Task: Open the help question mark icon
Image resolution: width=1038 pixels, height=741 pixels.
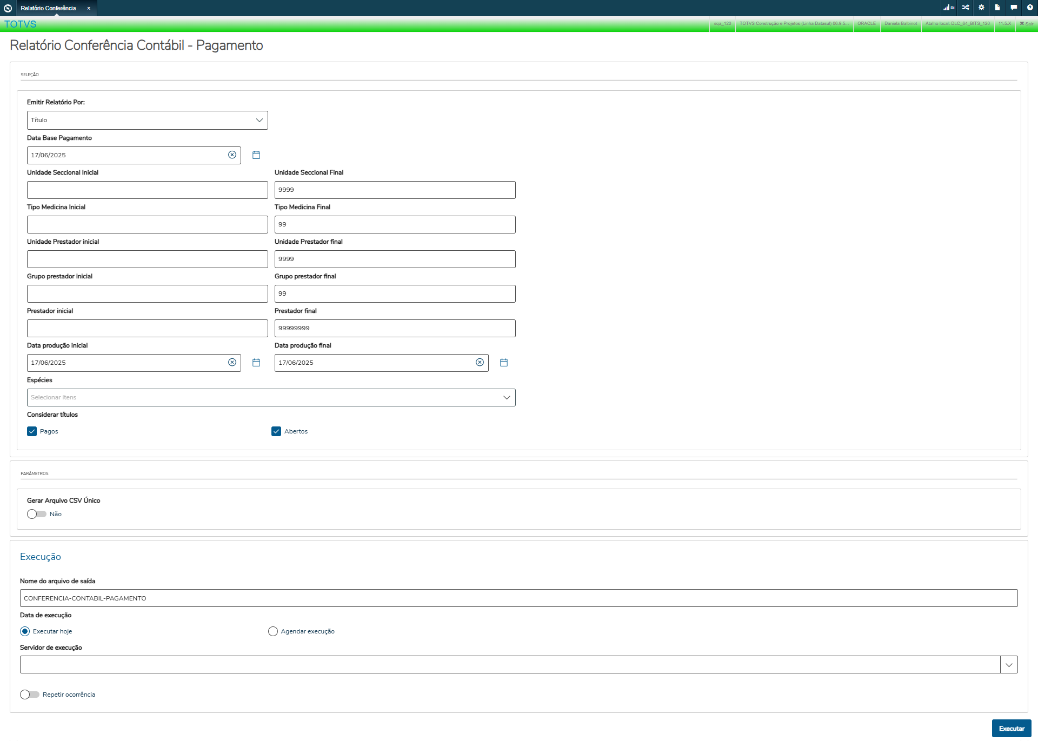Action: pyautogui.click(x=1030, y=8)
